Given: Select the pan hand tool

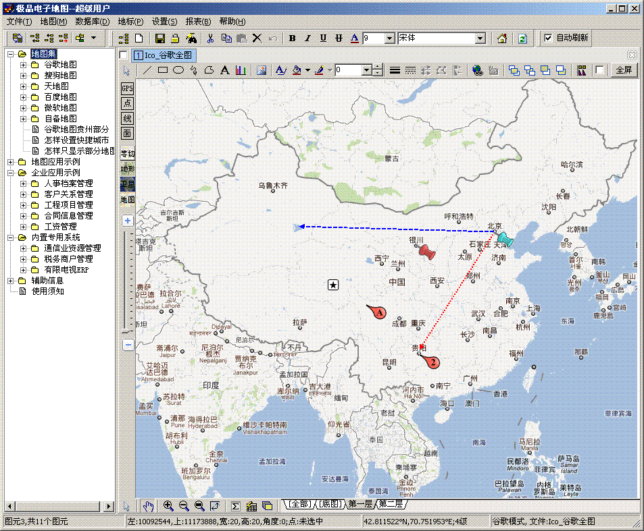Looking at the screenshot, I should coord(148,506).
